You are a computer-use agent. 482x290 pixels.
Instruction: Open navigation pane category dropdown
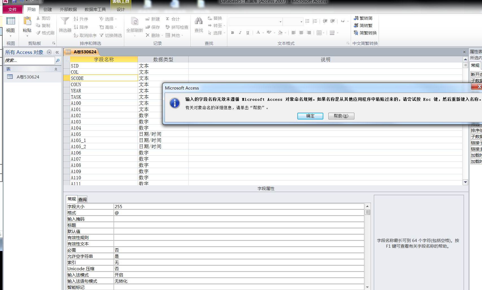(x=49, y=52)
